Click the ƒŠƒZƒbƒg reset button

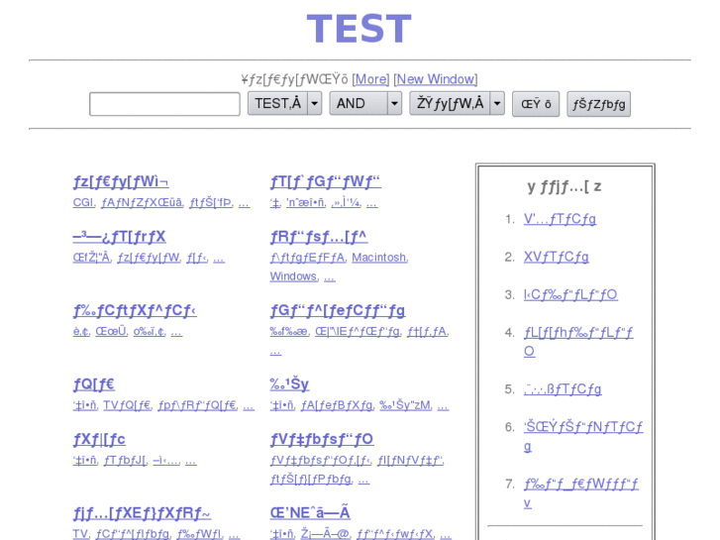(599, 104)
